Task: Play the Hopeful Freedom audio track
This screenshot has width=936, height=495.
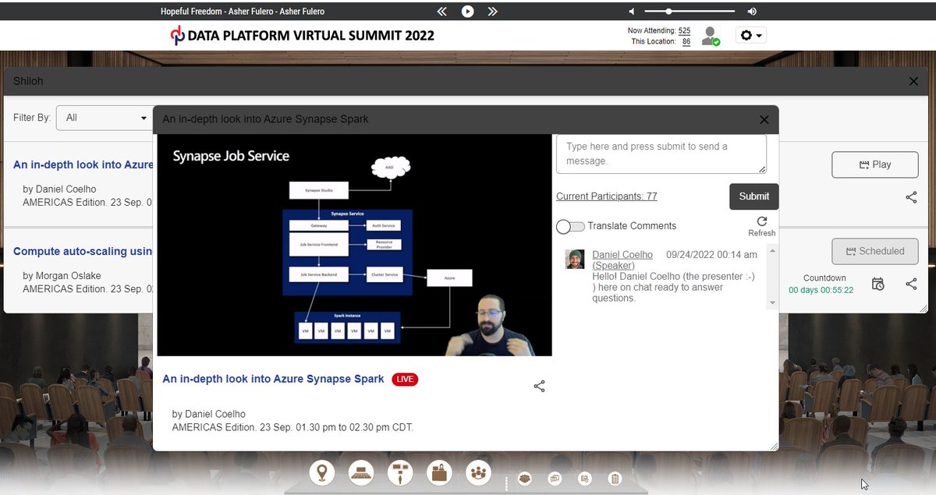Action: [467, 12]
